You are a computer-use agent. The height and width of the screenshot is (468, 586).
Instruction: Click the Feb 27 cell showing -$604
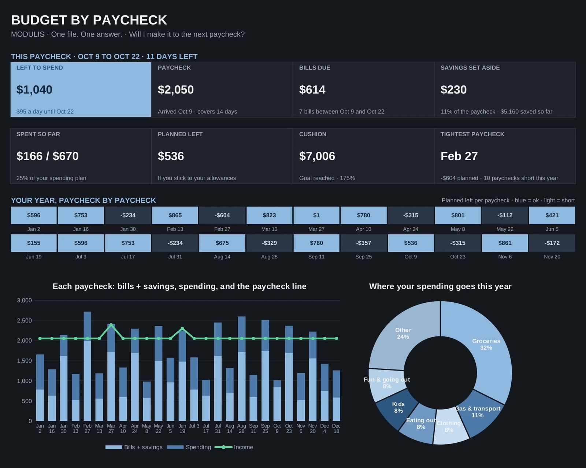(x=222, y=215)
